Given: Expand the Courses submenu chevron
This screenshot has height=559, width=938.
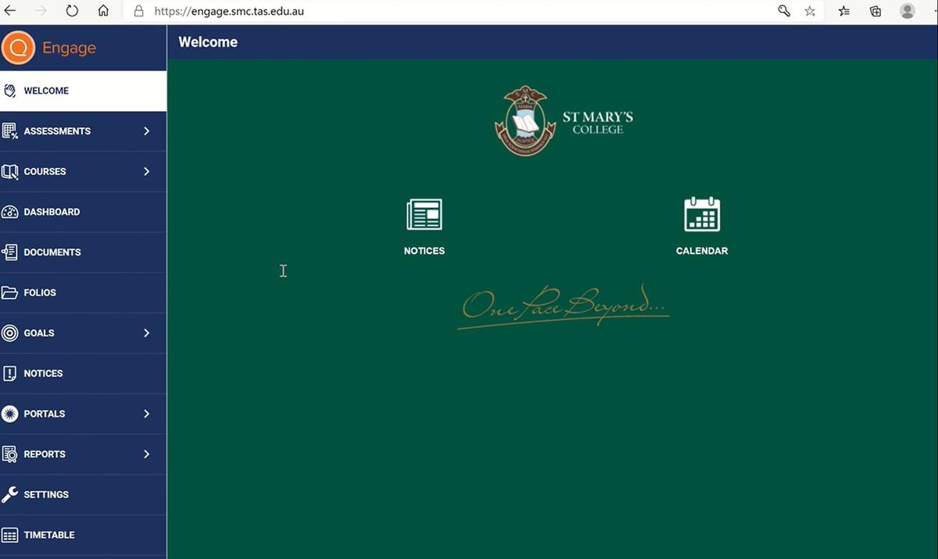Looking at the screenshot, I should (x=146, y=171).
